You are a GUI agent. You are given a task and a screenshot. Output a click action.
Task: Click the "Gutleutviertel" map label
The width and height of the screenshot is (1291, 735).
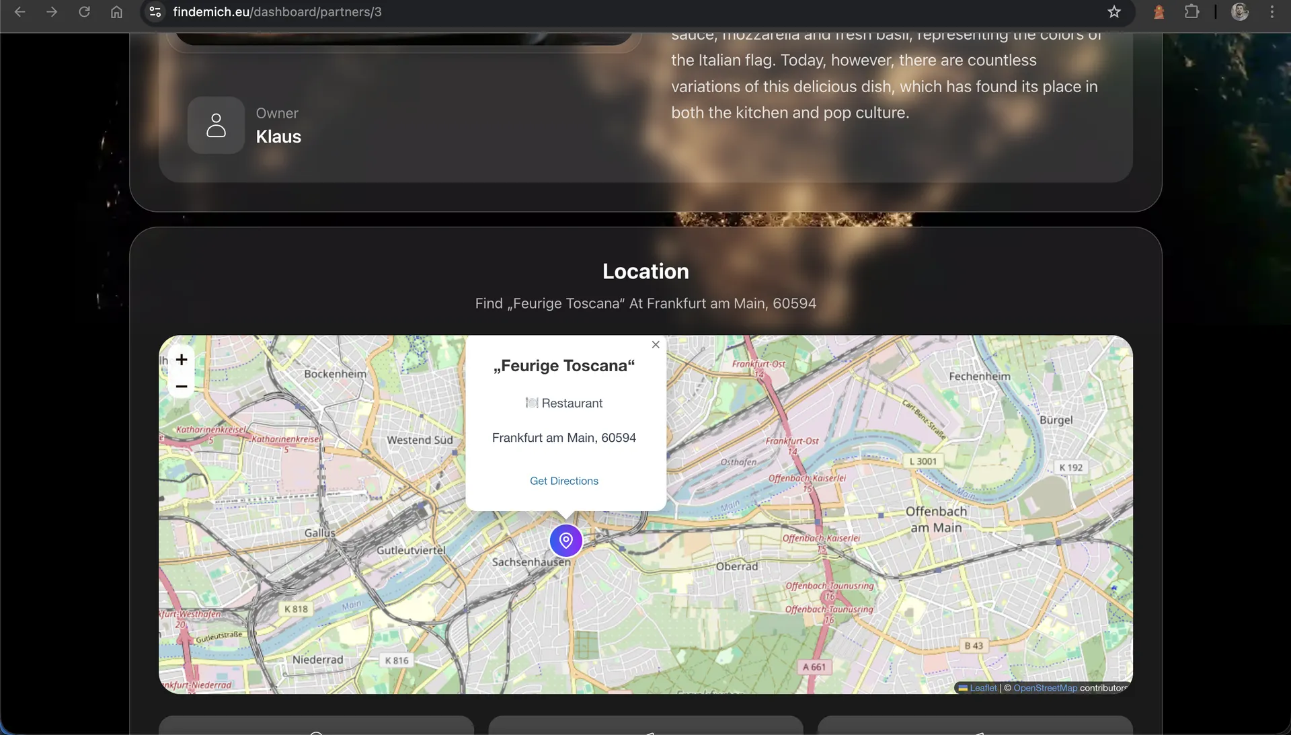pos(411,550)
